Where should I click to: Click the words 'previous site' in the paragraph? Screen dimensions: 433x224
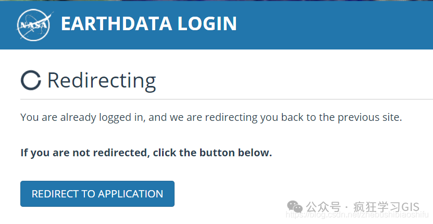coord(370,117)
